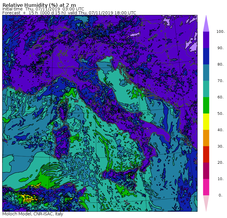Click the '40.' legend label
The image size is (227, 218).
point(220,130)
